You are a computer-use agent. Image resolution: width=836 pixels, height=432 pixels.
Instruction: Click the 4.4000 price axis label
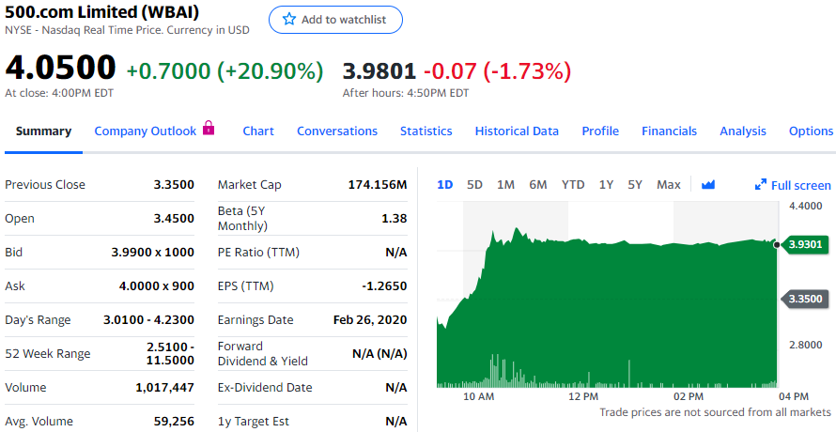pos(806,206)
